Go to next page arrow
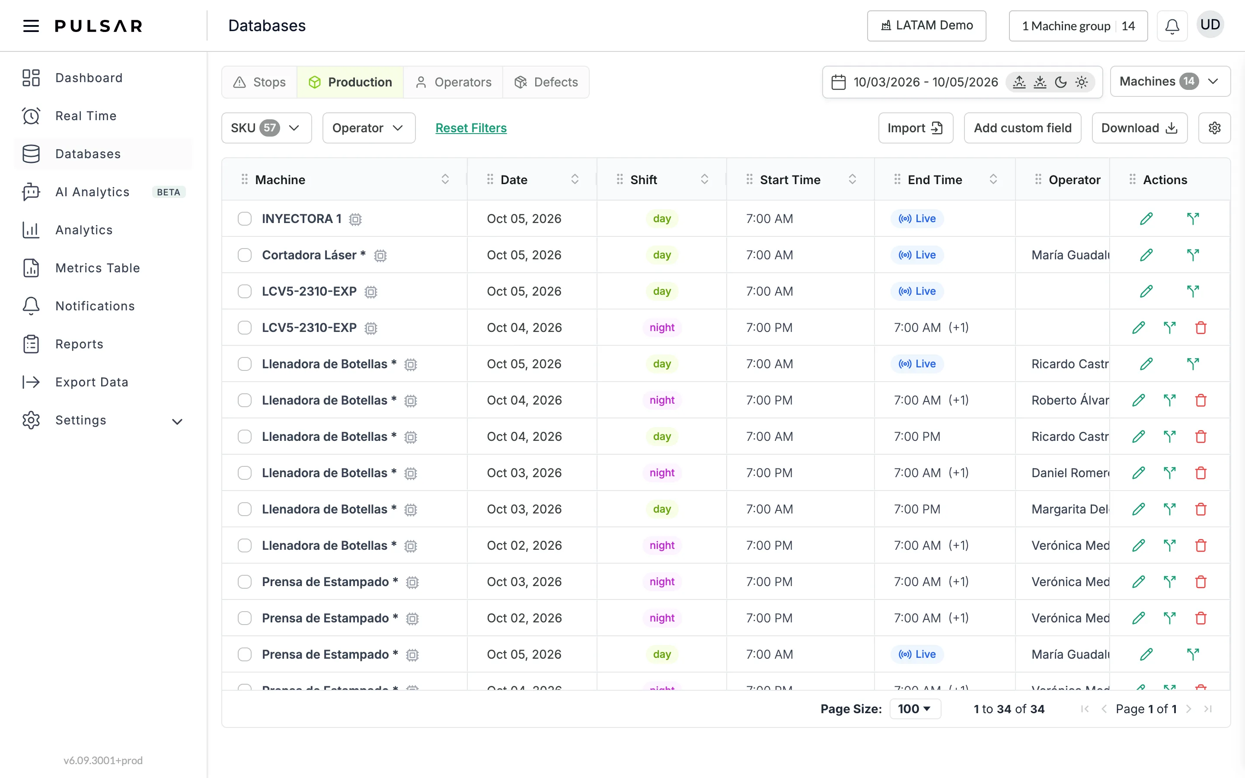The image size is (1245, 778). (x=1188, y=708)
